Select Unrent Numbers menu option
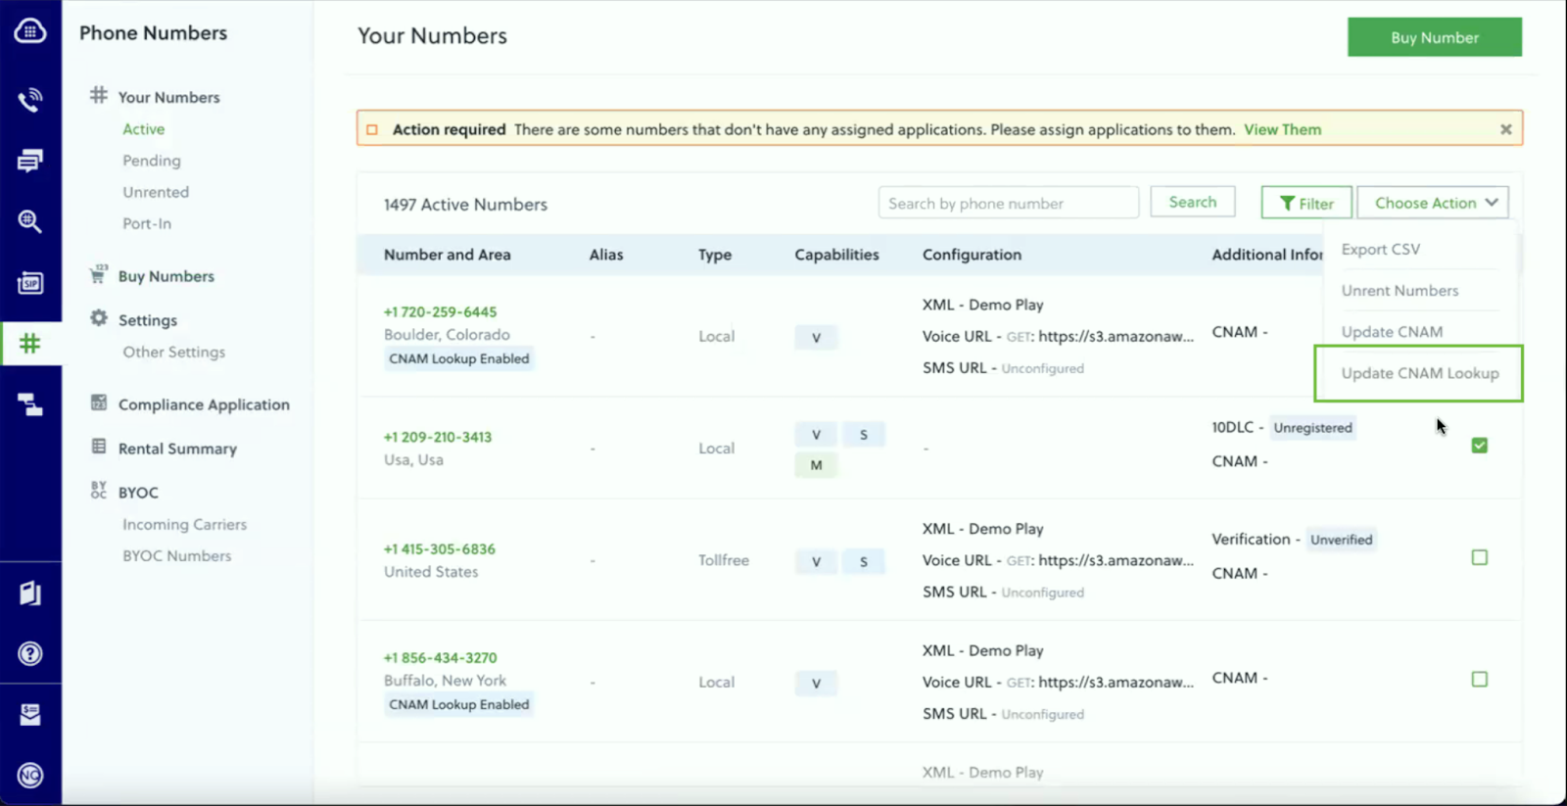The width and height of the screenshot is (1567, 806). tap(1400, 291)
